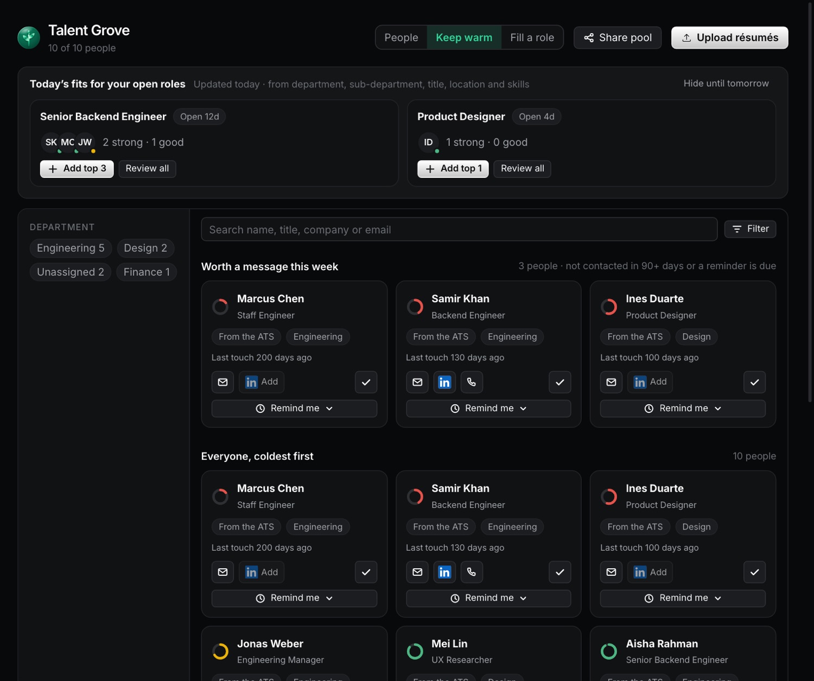Mark Marcus Chen contacted in Worth a message section
The height and width of the screenshot is (681, 814).
pyautogui.click(x=366, y=382)
